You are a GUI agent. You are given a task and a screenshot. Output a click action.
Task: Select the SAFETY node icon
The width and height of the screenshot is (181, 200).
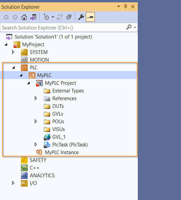tap(24, 160)
